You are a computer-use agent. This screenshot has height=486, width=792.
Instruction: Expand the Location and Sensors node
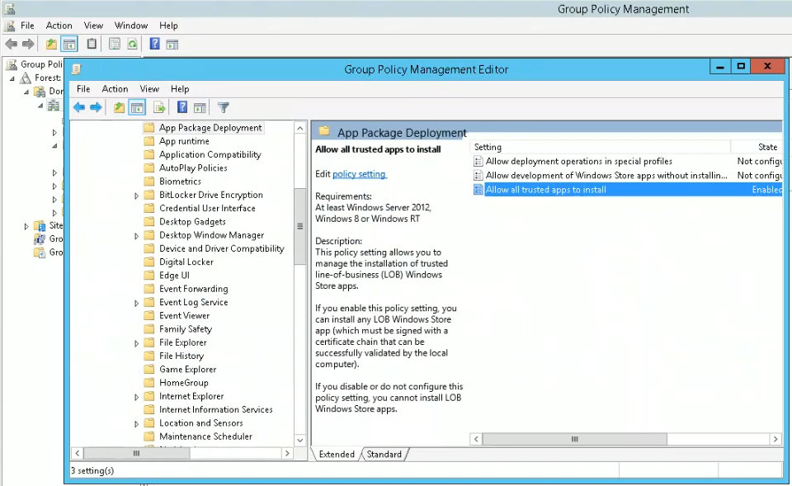tap(136, 424)
